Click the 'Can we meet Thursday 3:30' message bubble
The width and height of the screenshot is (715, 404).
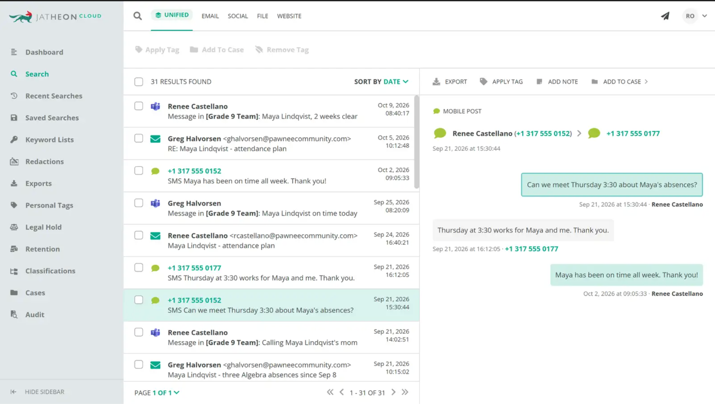(612, 185)
